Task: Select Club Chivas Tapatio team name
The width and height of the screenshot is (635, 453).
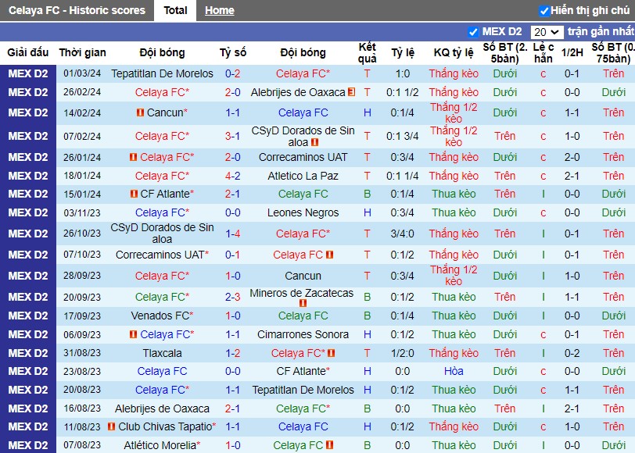Action: (165, 426)
